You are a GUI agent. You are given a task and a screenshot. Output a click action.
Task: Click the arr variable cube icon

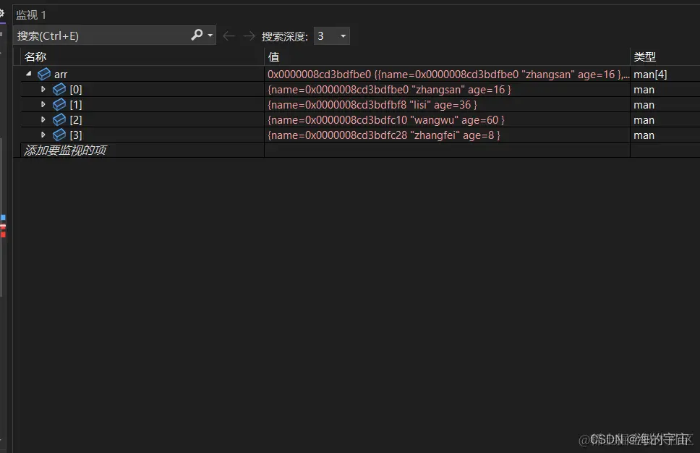click(x=44, y=74)
